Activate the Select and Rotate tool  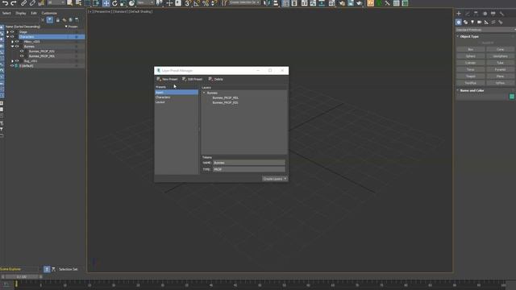(114, 3)
